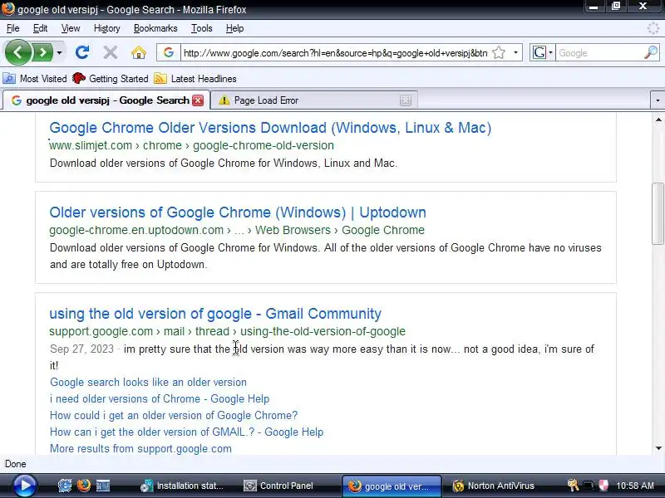Click the Done status bar text
The image size is (665, 498).
point(16,464)
